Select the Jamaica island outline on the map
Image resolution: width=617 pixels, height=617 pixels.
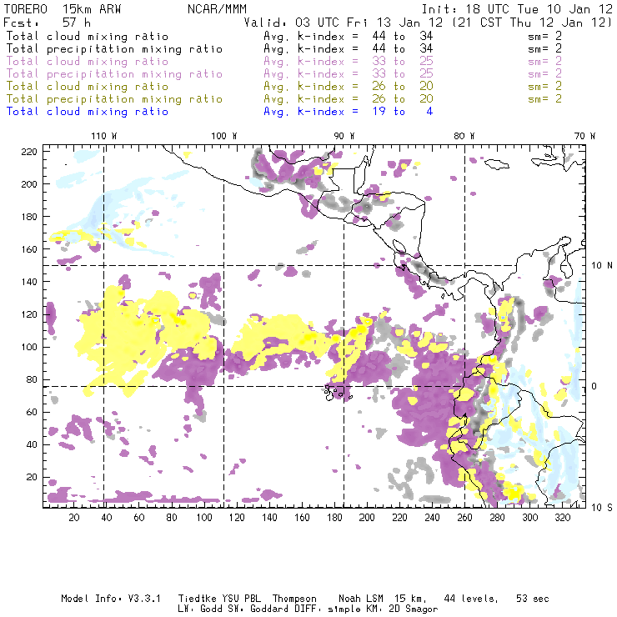tap(497, 163)
